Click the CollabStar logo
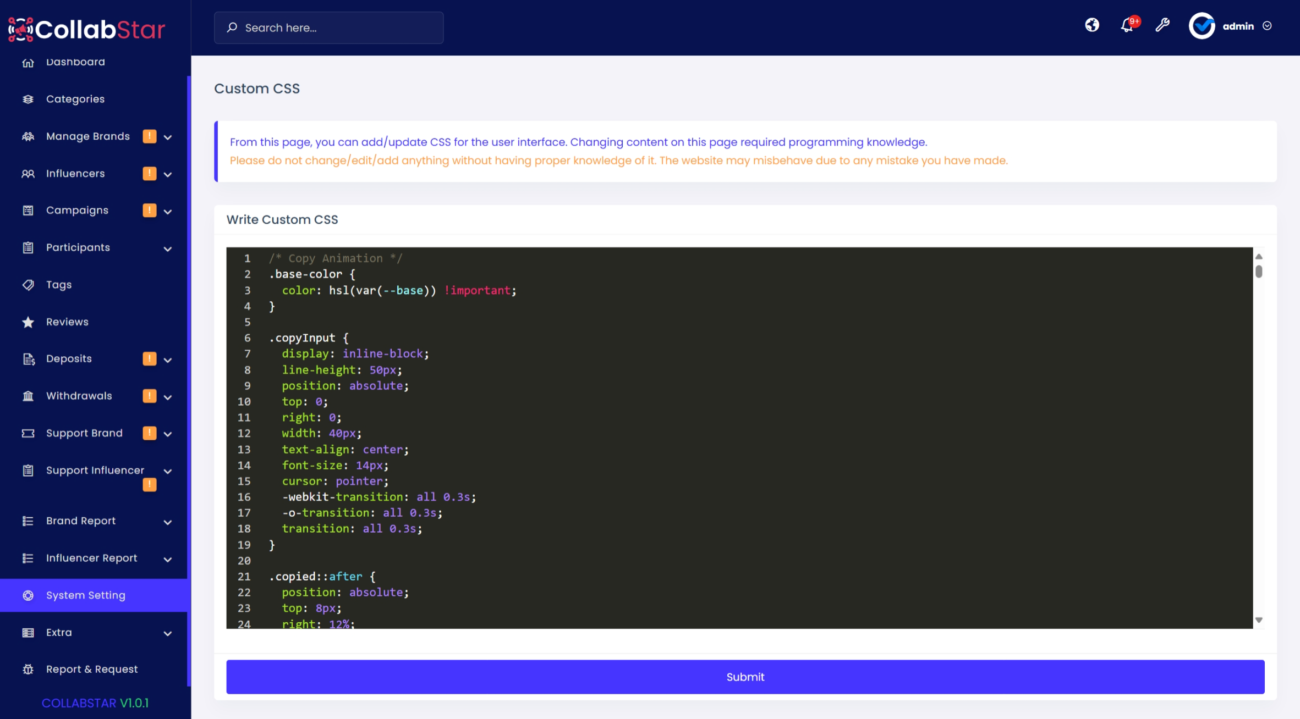The image size is (1300, 719). click(86, 29)
